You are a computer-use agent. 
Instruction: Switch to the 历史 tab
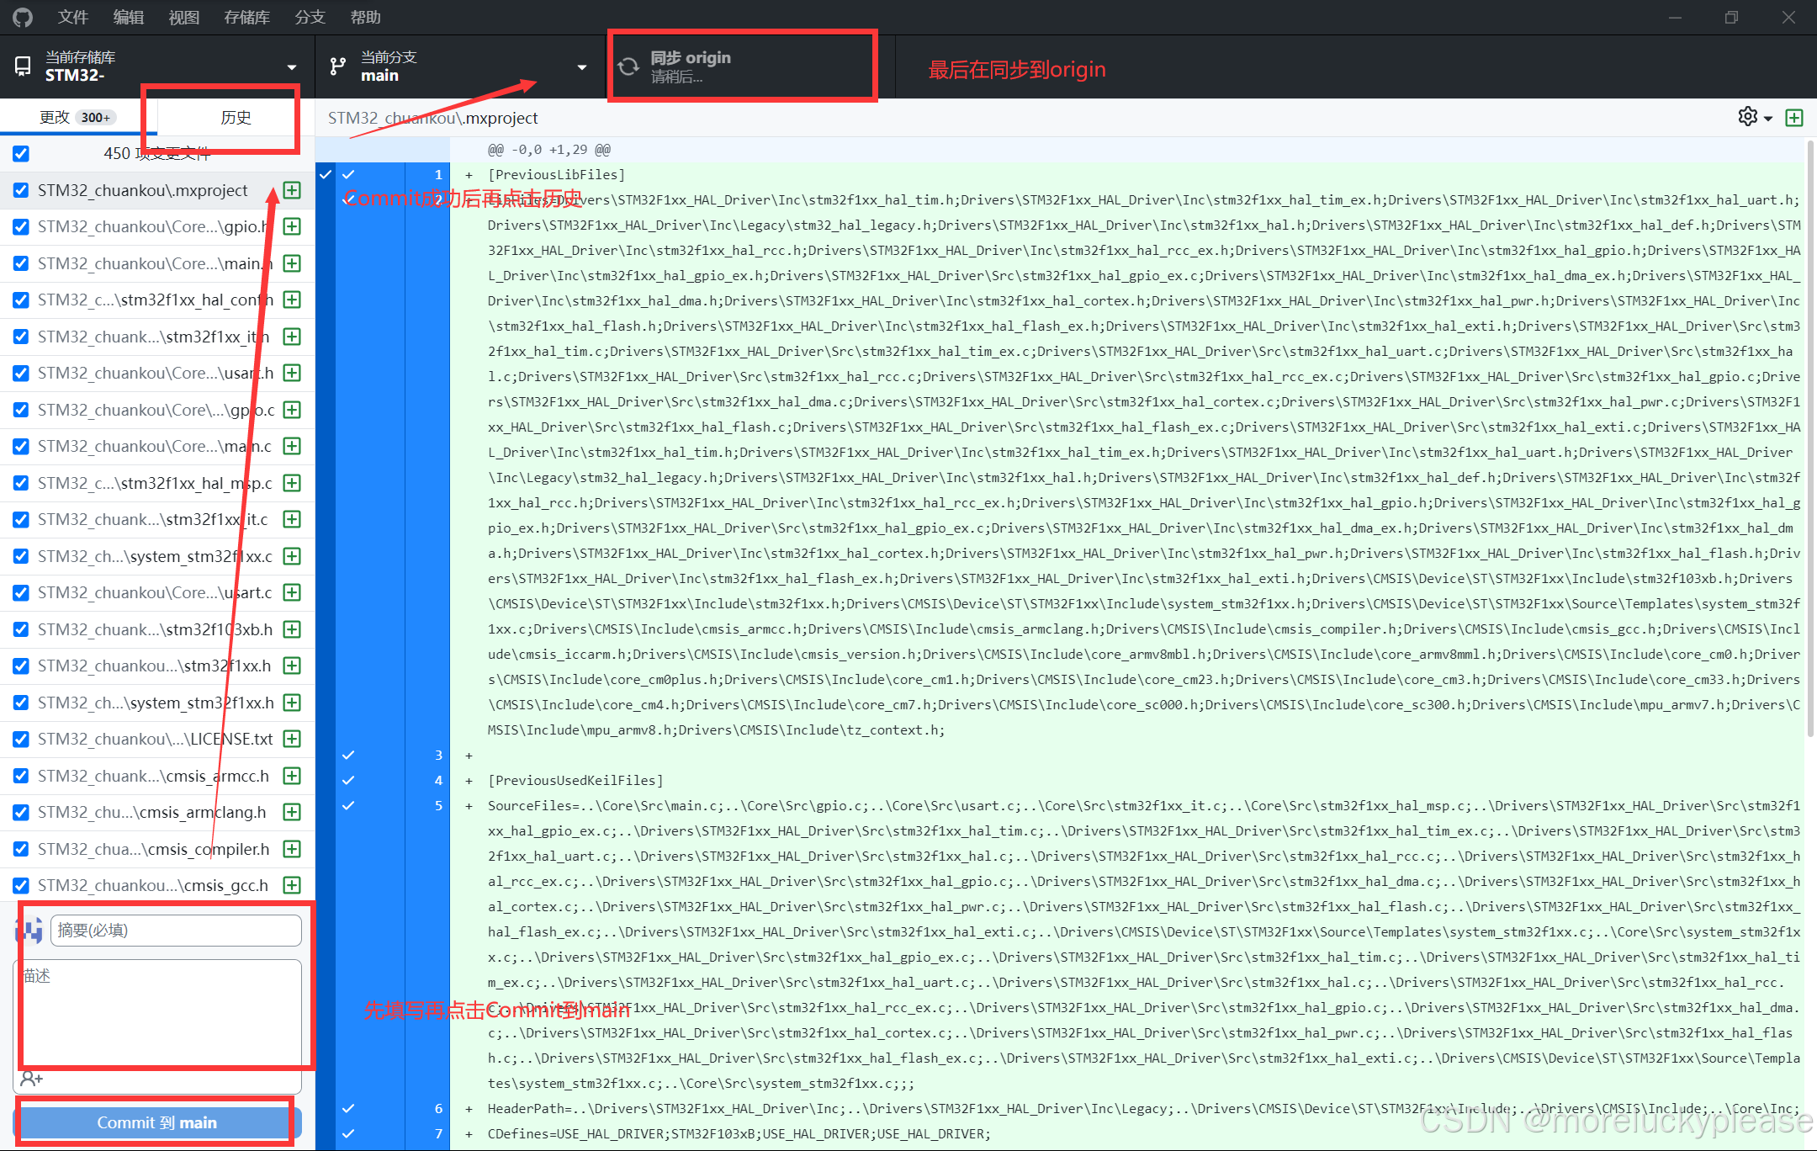pyautogui.click(x=236, y=118)
